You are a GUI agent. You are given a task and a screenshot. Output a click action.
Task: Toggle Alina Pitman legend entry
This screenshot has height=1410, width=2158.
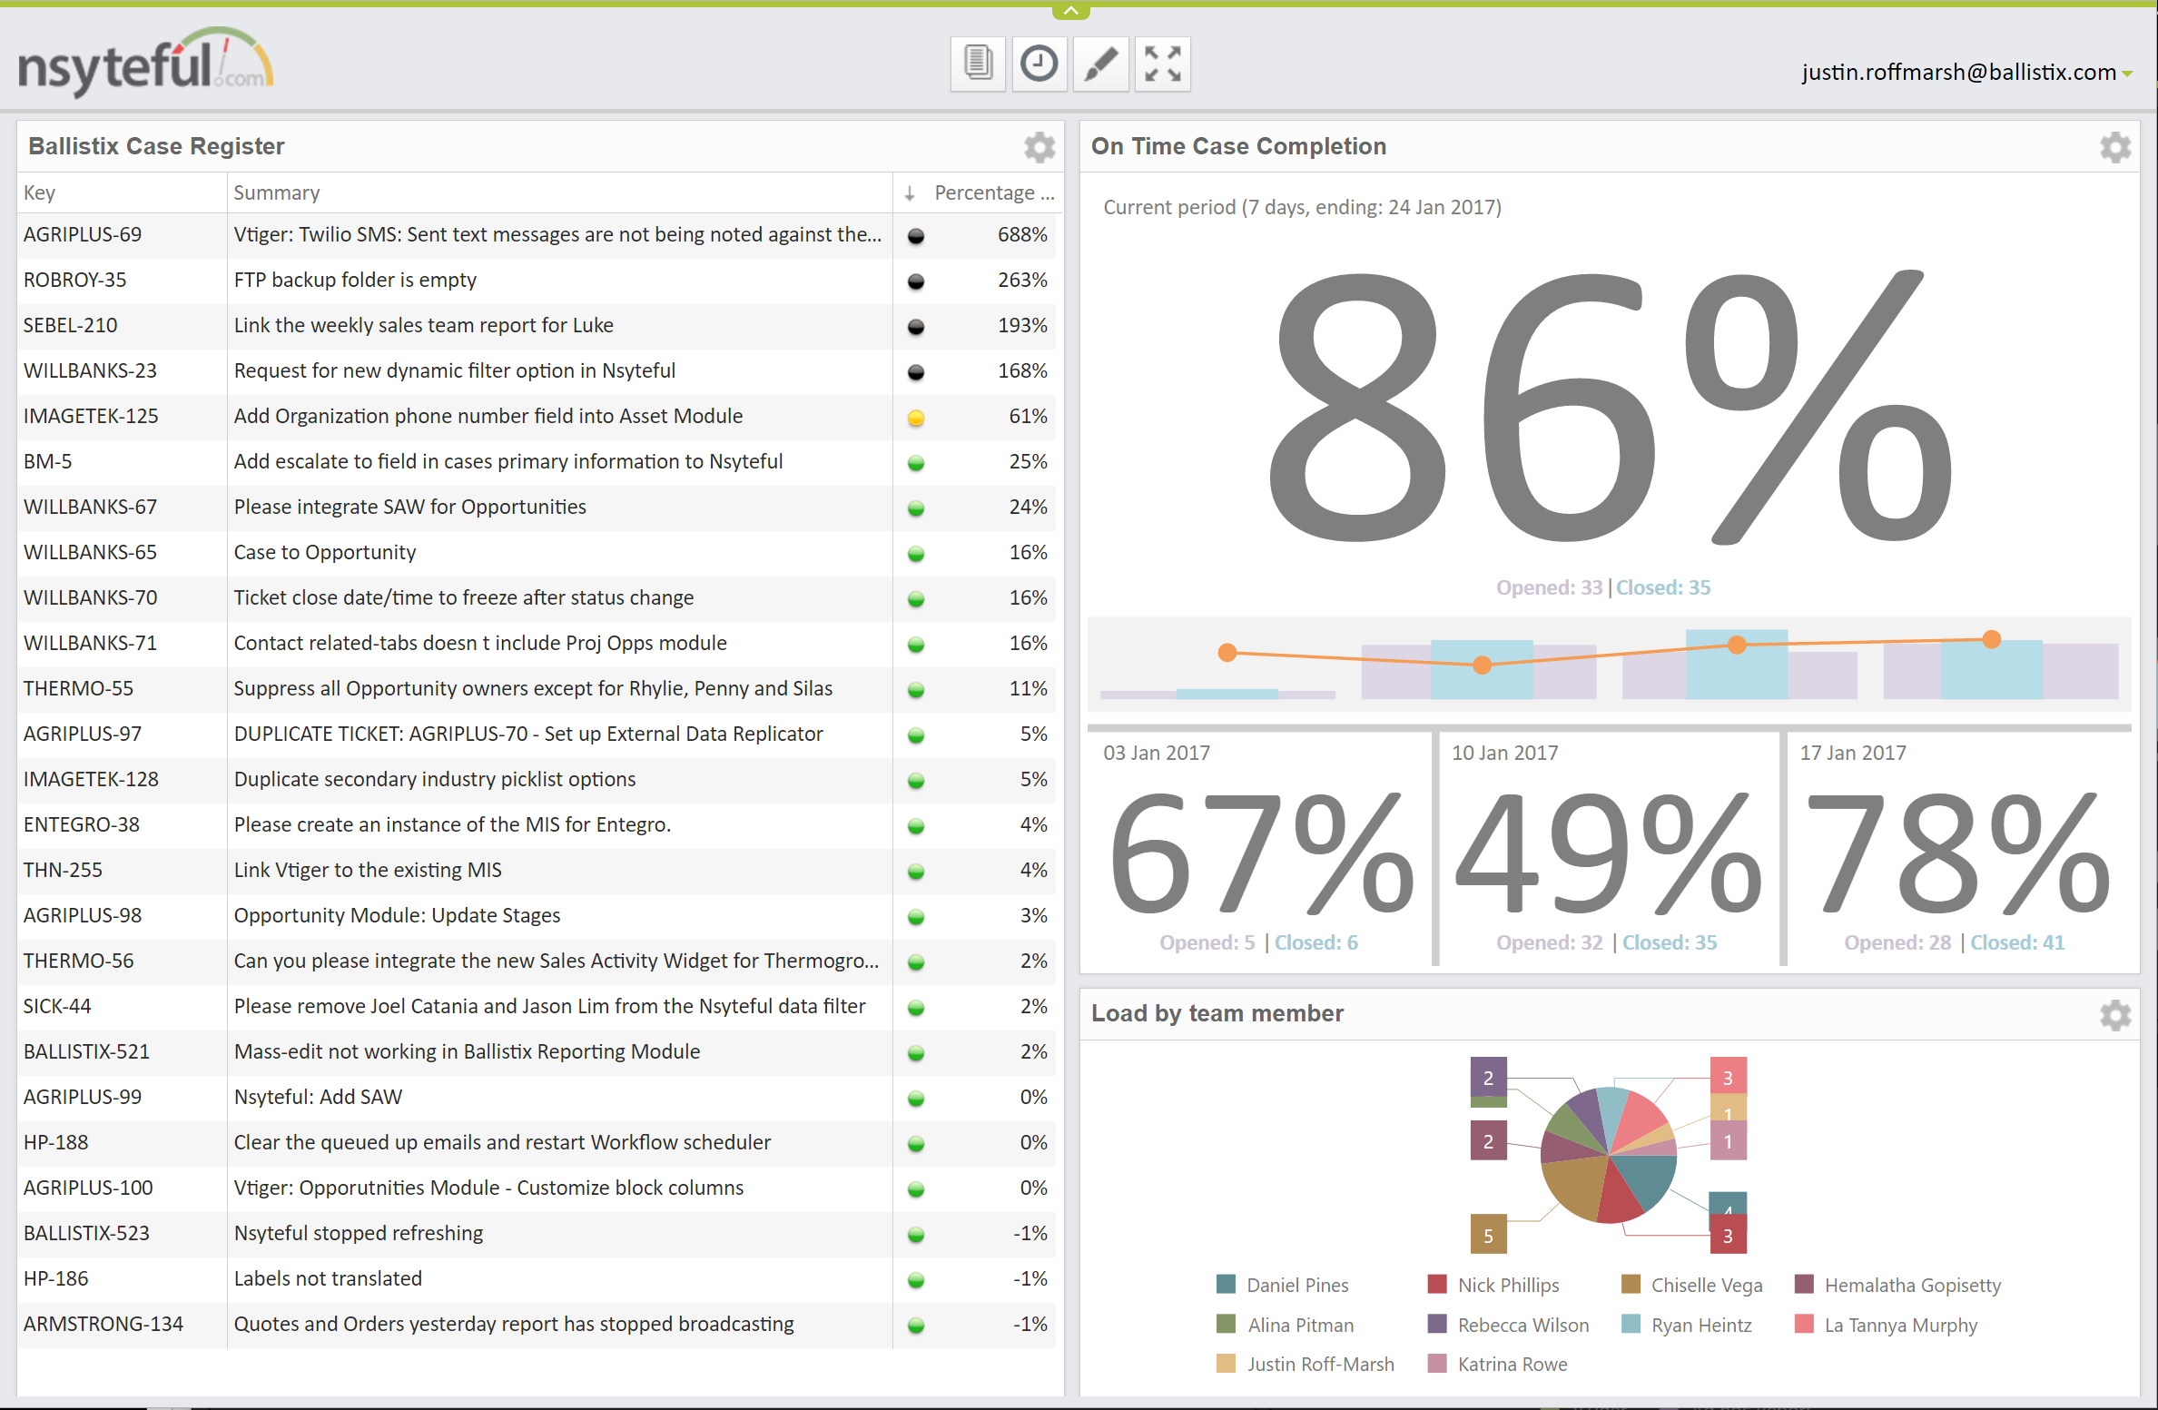[1286, 1325]
